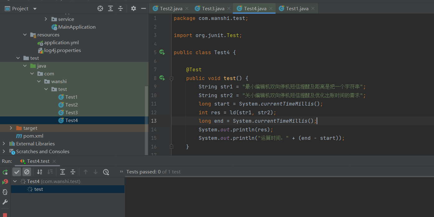Show more run toolbar actions chevron
Viewport: 434px width, 217px height.
[x=122, y=172]
